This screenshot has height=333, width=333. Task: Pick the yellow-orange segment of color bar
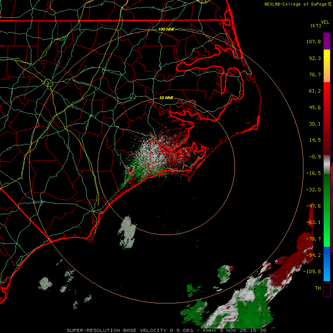[327, 66]
